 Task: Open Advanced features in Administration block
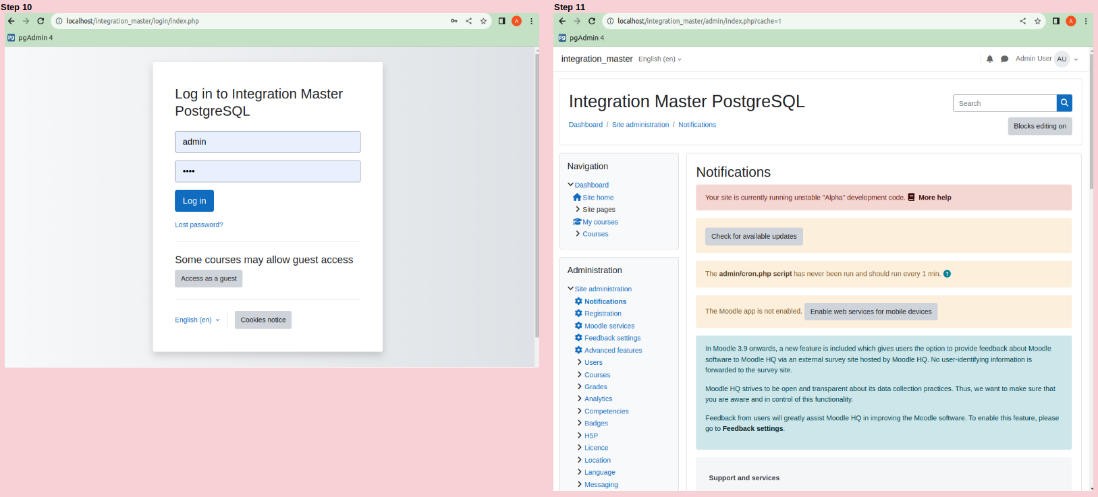click(x=613, y=350)
